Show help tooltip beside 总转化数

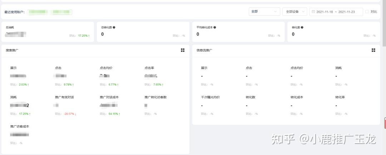114,27
